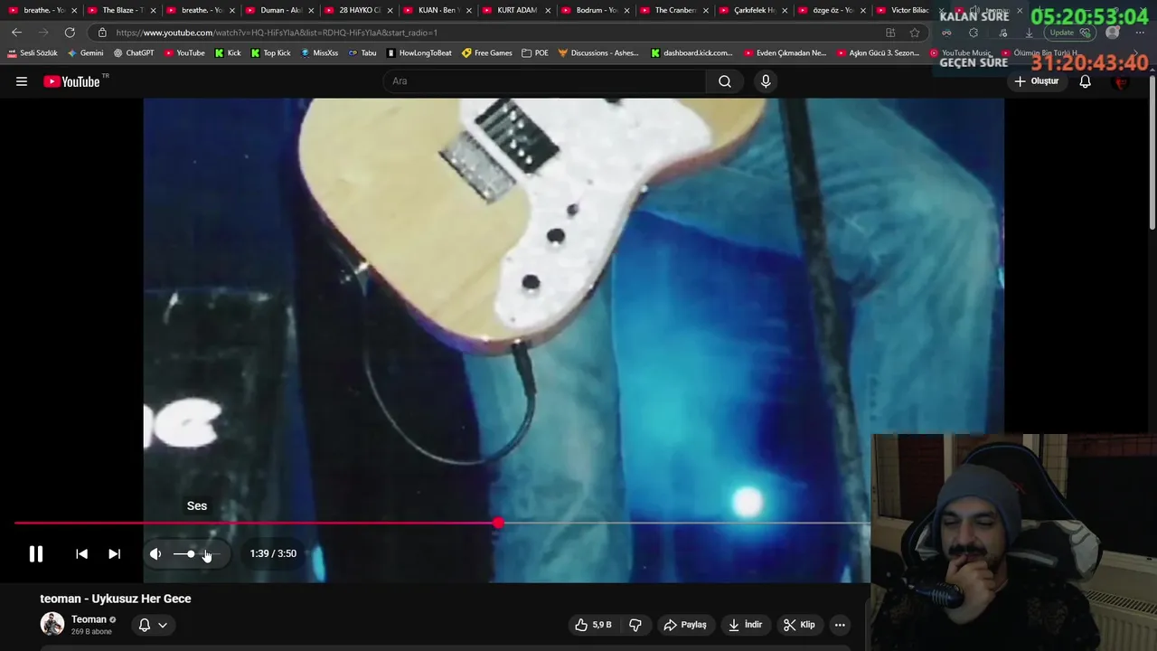This screenshot has width=1157, height=651.
Task: Click the search magnifier button
Action: pos(725,81)
